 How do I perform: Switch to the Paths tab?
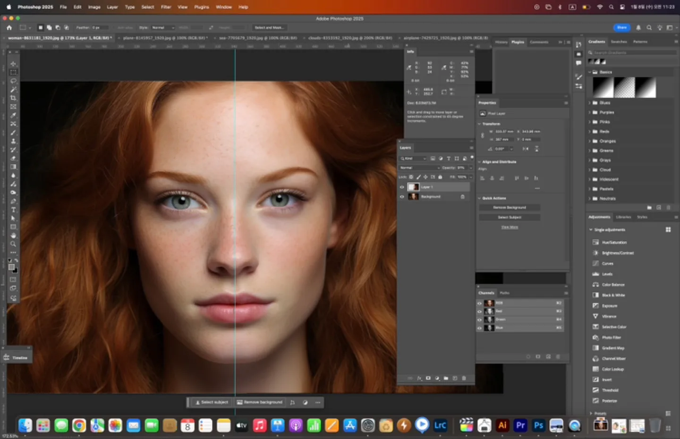(505, 293)
